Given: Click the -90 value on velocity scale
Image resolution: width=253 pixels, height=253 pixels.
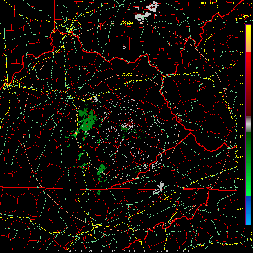Looking at the screenshot, I should [x=240, y=220].
